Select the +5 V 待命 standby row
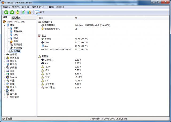 click(61, 84)
